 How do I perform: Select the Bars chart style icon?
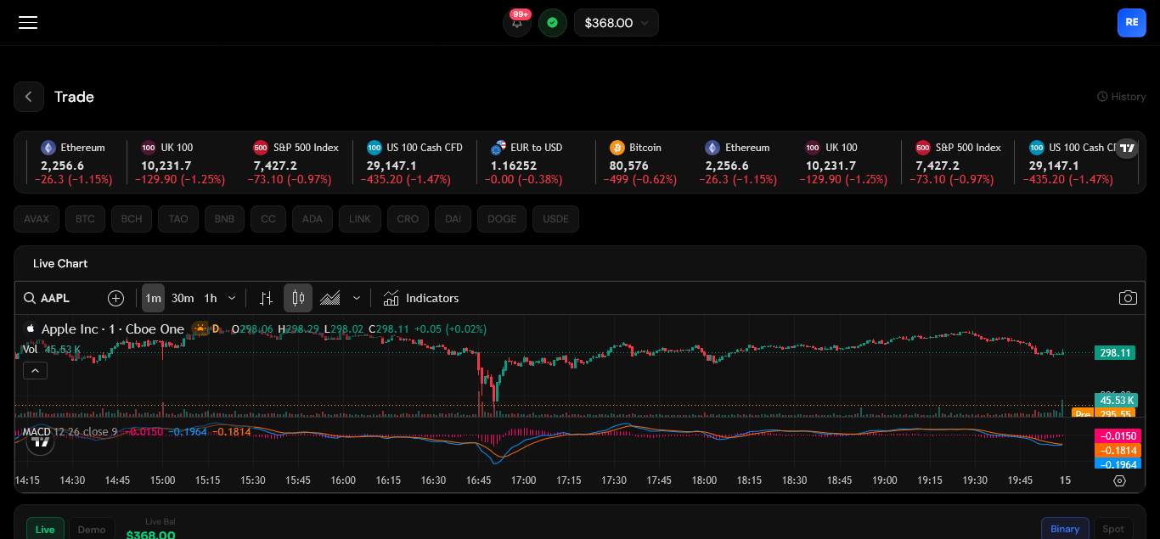(x=267, y=298)
